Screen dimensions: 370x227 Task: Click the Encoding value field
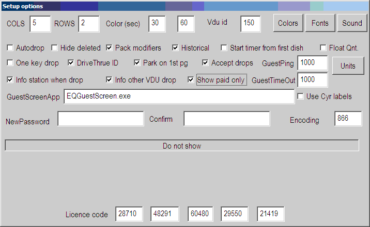point(348,119)
